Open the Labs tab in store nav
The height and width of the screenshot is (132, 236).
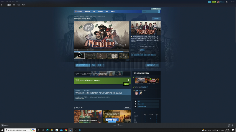pos(113,11)
